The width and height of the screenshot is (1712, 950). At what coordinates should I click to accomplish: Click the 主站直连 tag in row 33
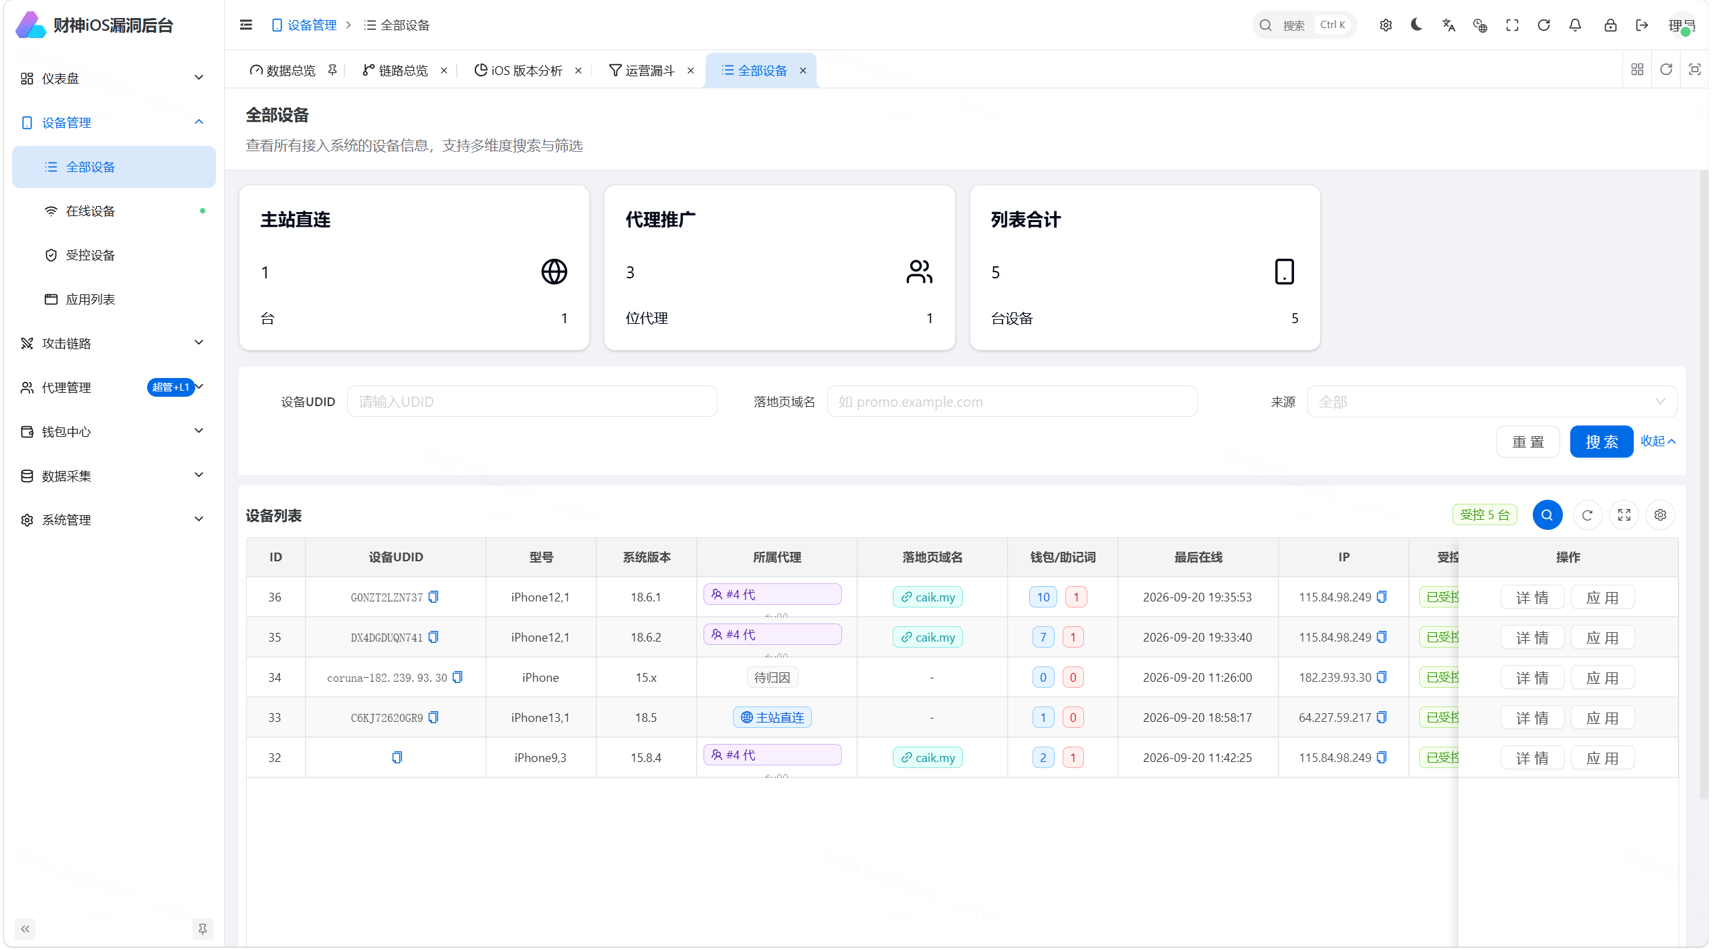[772, 718]
